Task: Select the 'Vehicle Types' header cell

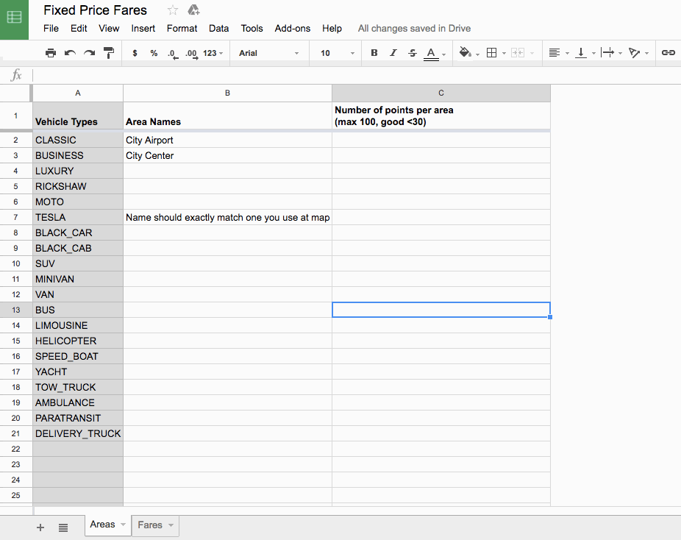Action: pyautogui.click(x=78, y=116)
